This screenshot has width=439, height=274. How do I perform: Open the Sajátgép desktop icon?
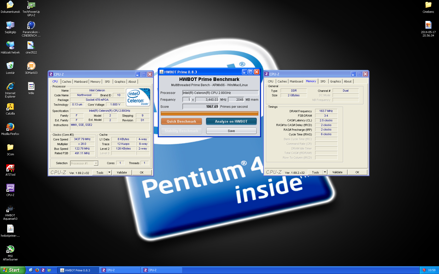click(x=10, y=27)
